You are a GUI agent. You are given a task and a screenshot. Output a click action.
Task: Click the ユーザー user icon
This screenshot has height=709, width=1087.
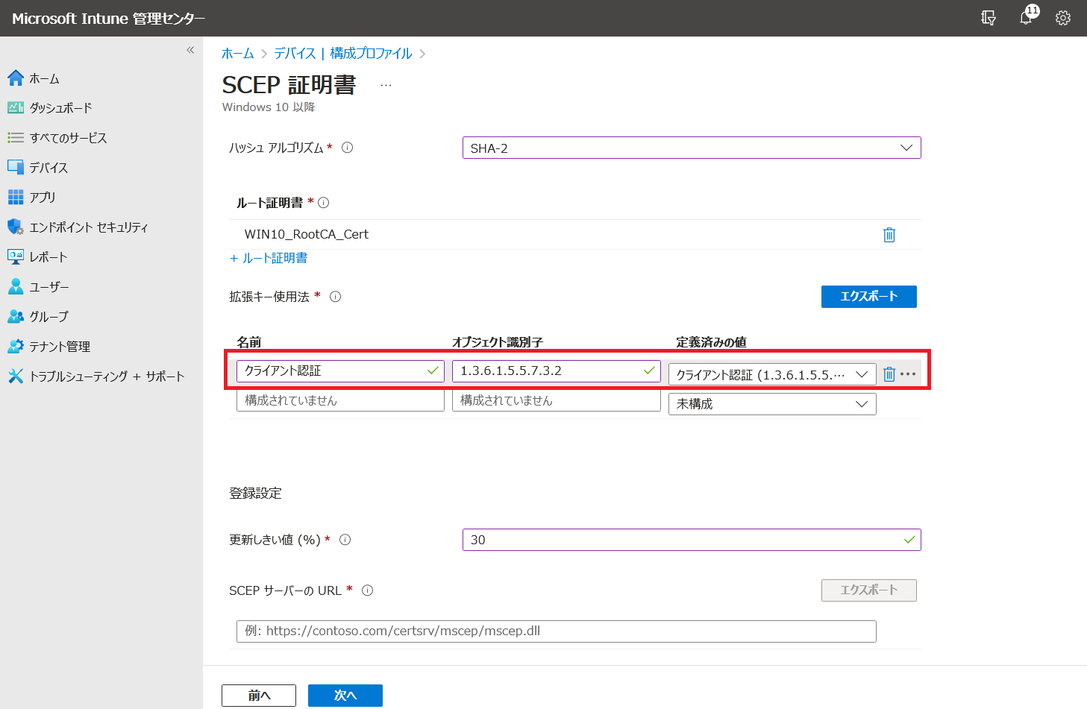[x=16, y=286]
